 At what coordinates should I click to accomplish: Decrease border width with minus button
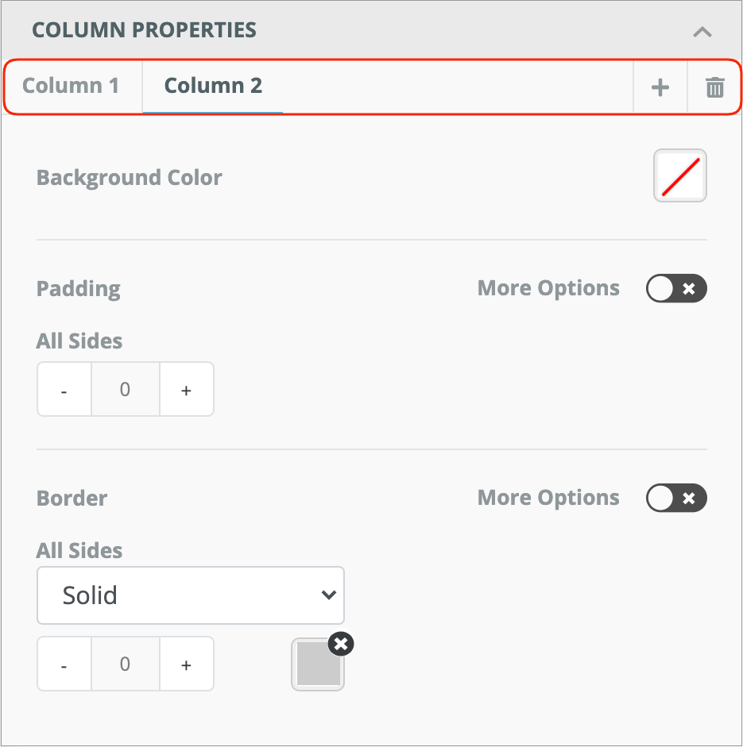tap(64, 664)
